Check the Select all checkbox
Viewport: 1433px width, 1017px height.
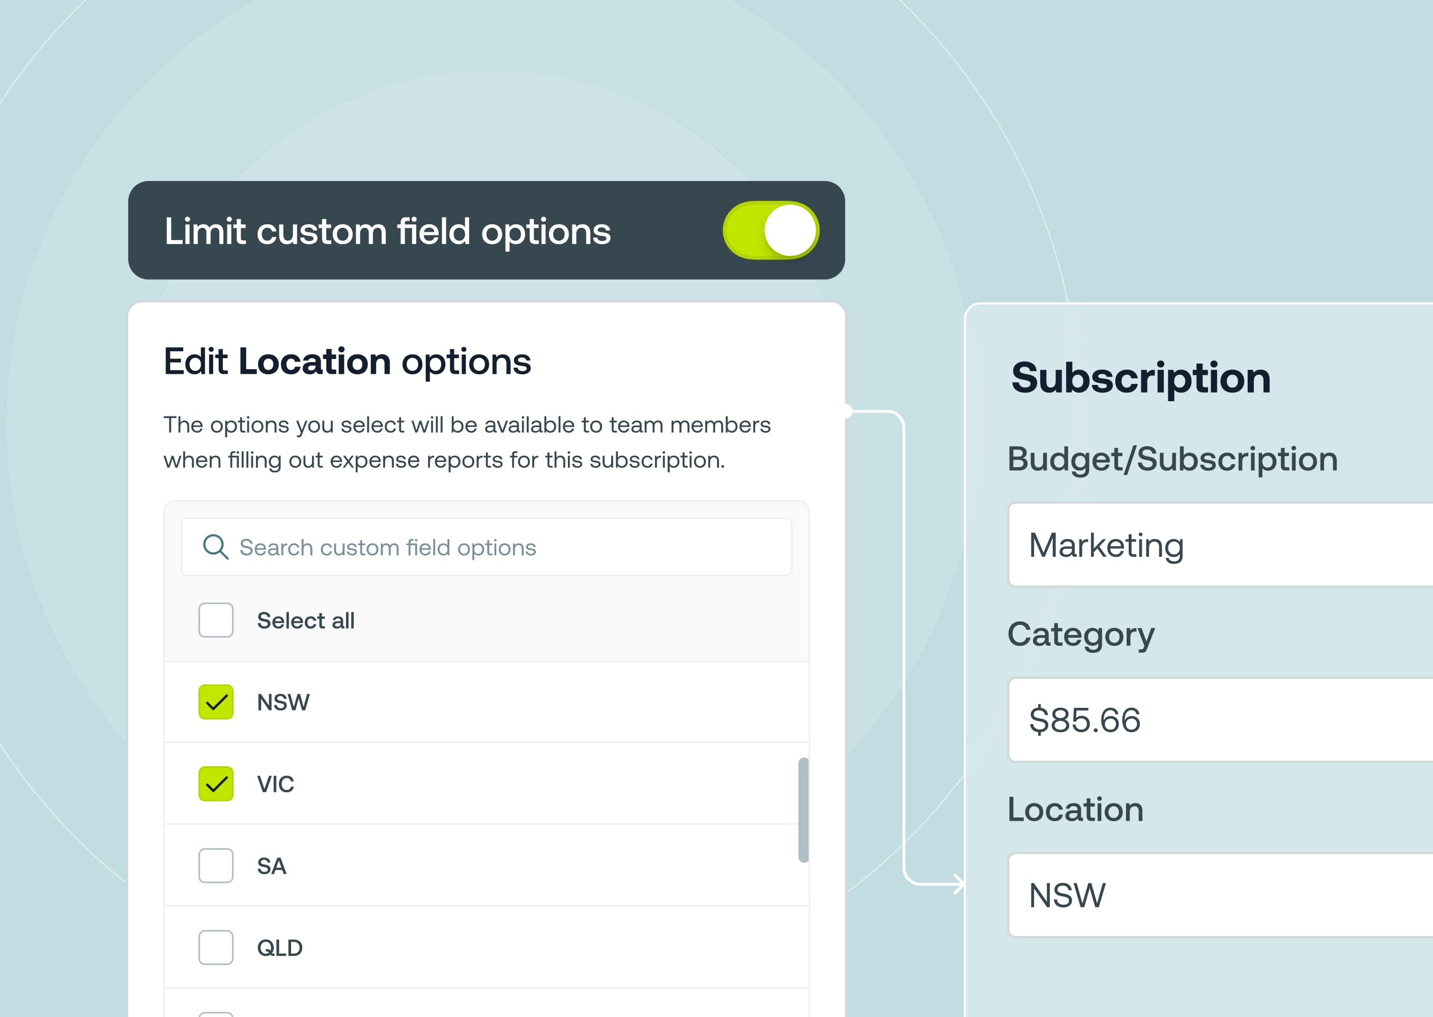click(x=216, y=620)
